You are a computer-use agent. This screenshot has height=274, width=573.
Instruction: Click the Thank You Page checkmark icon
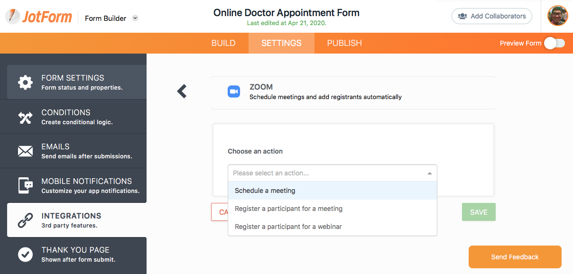pyautogui.click(x=26, y=254)
